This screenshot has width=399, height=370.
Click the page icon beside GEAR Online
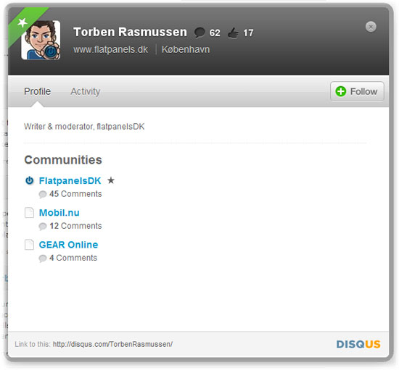click(29, 245)
